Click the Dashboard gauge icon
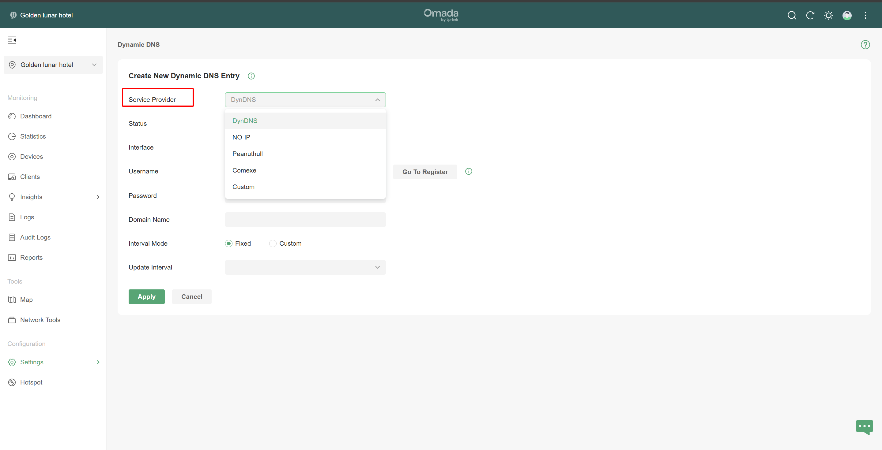 pos(12,116)
